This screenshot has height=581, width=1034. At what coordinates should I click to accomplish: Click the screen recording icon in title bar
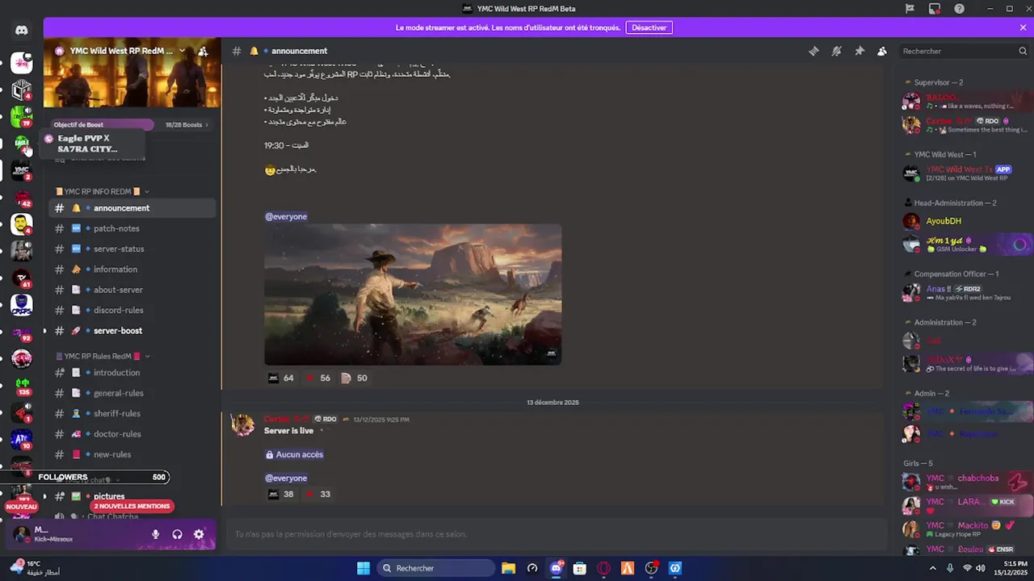point(935,9)
